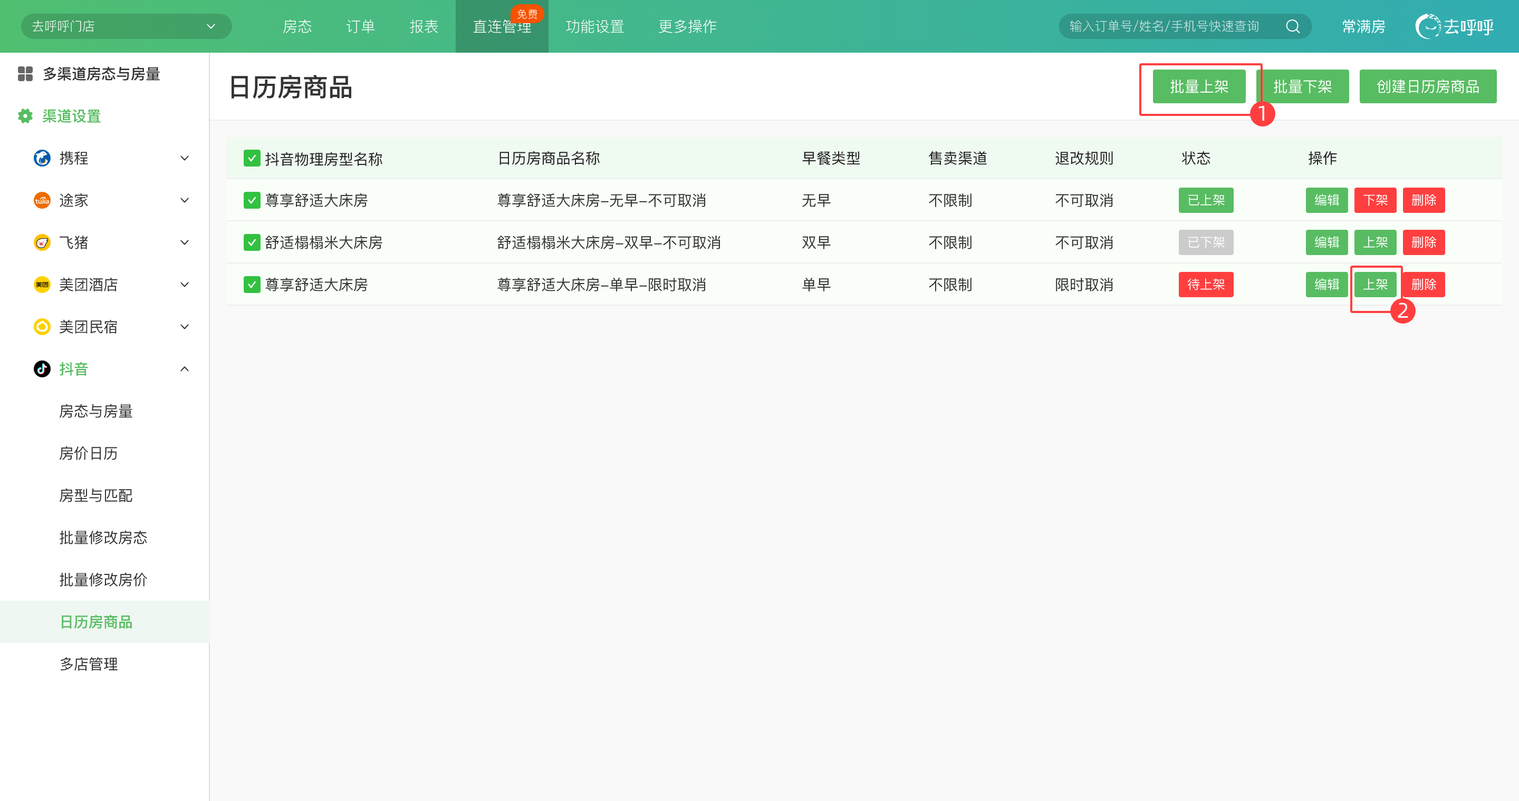Click the Douyin (抖音) logo icon
This screenshot has height=801, width=1519.
pos(42,369)
